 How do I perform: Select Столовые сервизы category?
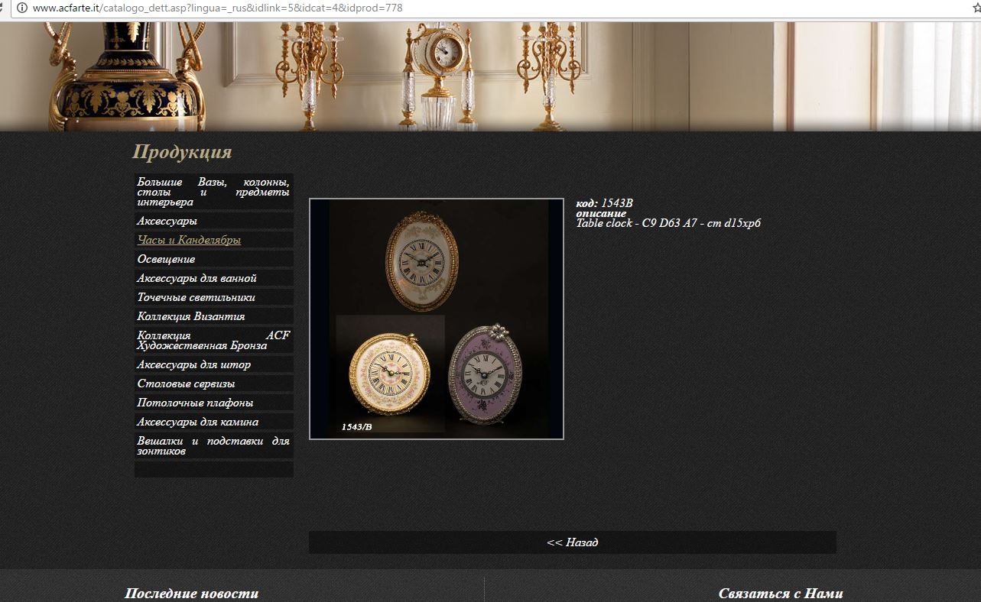(x=213, y=384)
